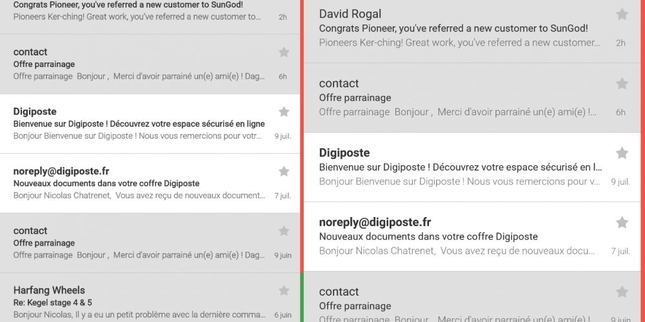Toggle star on noreply@digiposte.fr in left list

point(283,171)
